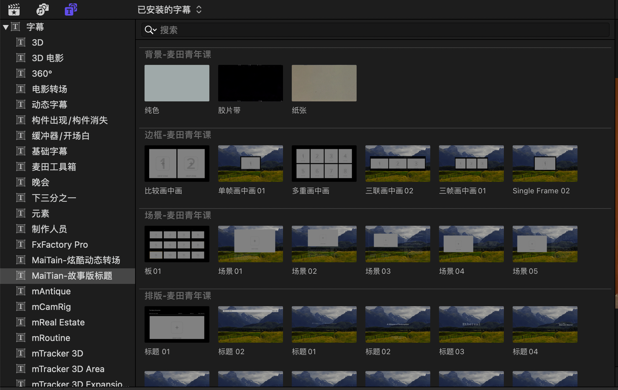Select the 下三分之一 category
The height and width of the screenshot is (390, 618).
(x=68, y=198)
